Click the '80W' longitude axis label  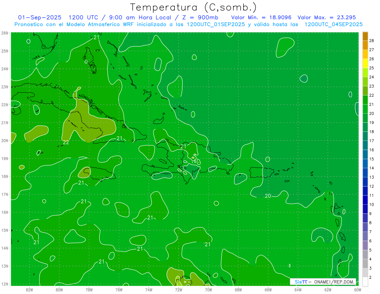click(x=59, y=289)
